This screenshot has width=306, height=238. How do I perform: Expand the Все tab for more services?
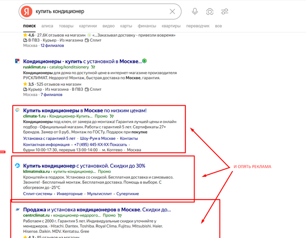(218, 26)
